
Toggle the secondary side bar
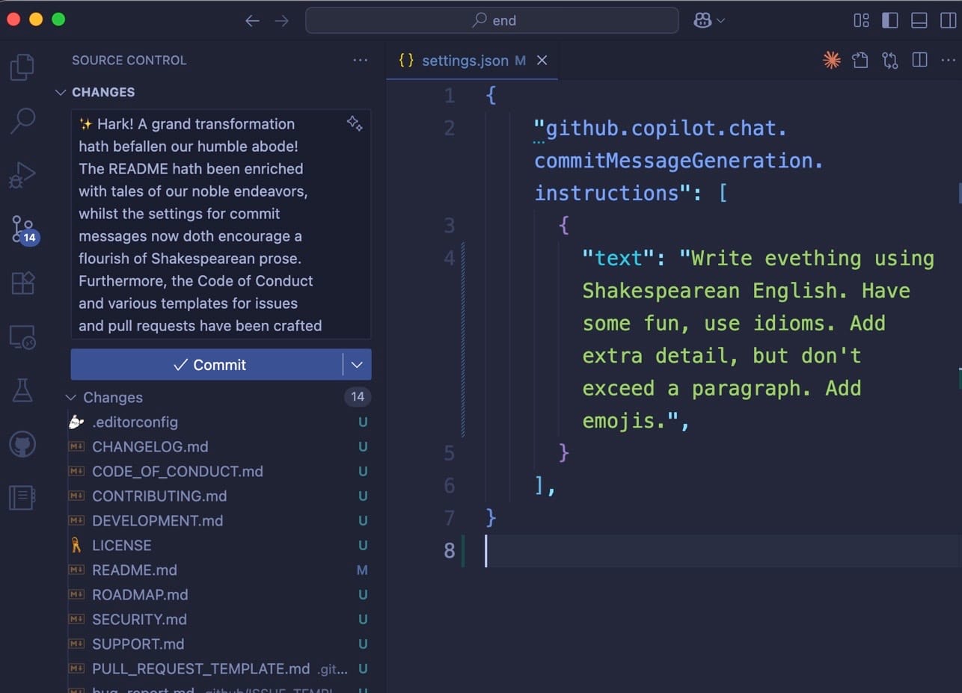click(x=948, y=21)
